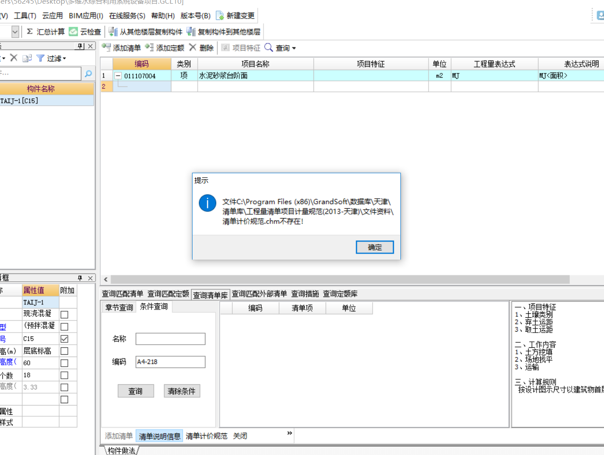The width and height of the screenshot is (604, 455).
Task: Open the 版本号(B) menu
Action: click(195, 16)
